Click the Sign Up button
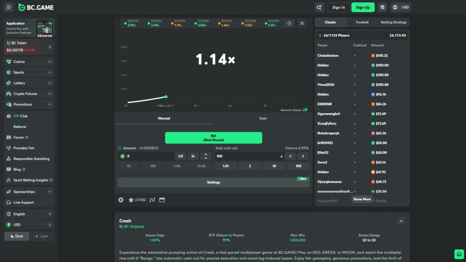Screen dimensions: 466x262 click(363, 7)
